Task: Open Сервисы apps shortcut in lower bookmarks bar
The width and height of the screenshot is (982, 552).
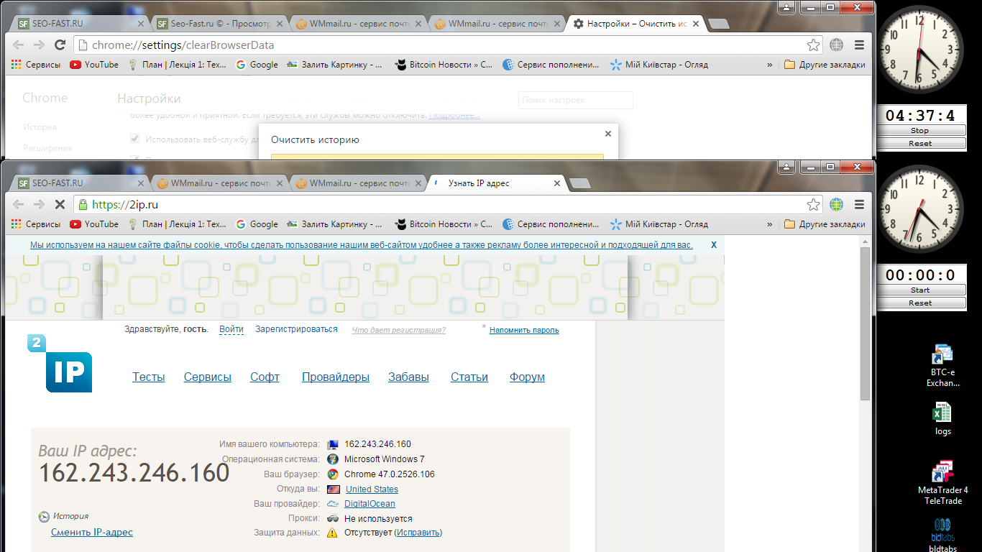Action: point(36,224)
